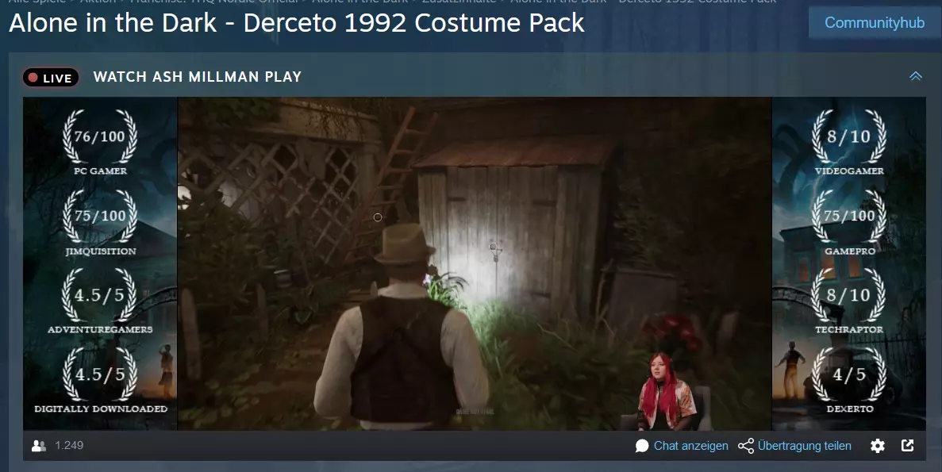Click the Digitally Downloaded 4.5/5 badge
The width and height of the screenshot is (942, 472).
tap(100, 380)
